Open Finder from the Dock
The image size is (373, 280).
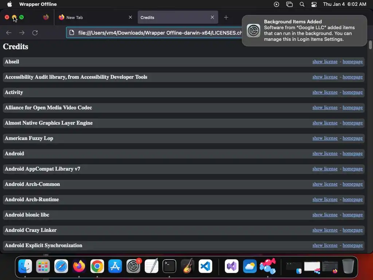pos(25,266)
